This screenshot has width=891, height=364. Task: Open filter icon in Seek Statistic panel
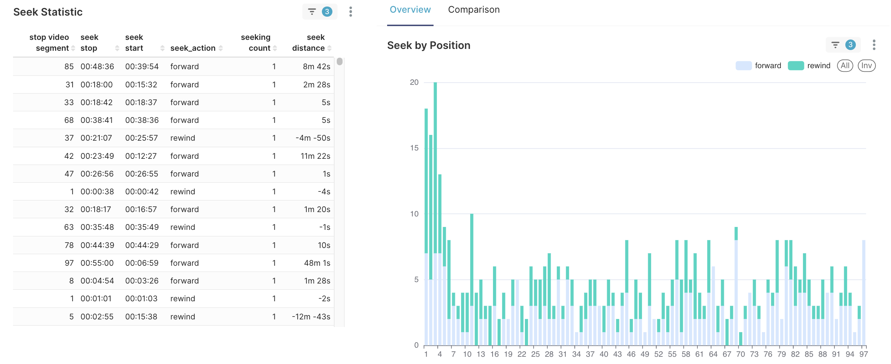coord(312,12)
